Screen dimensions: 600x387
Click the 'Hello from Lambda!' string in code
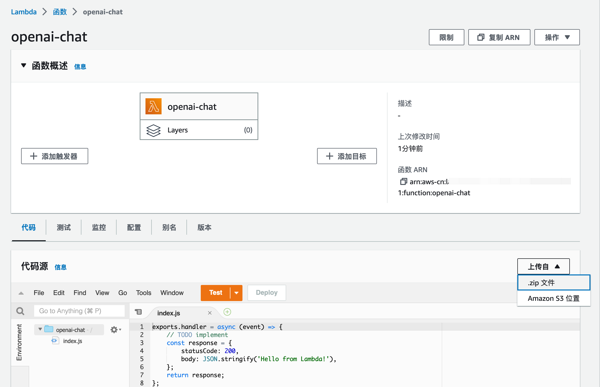tap(293, 359)
